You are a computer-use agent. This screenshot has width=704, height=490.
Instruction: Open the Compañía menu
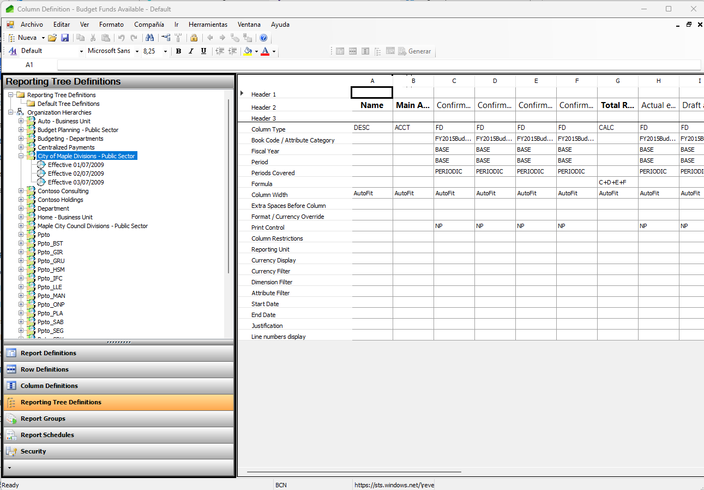click(x=149, y=25)
